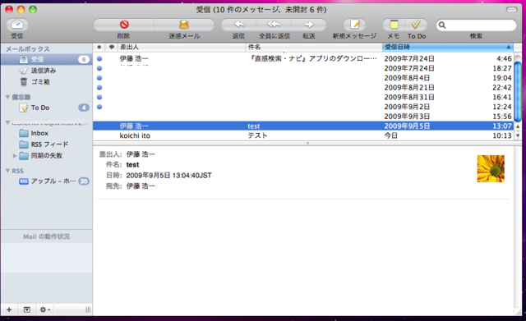Sort messages by 件名 column
The width and height of the screenshot is (526, 321).
point(314,48)
